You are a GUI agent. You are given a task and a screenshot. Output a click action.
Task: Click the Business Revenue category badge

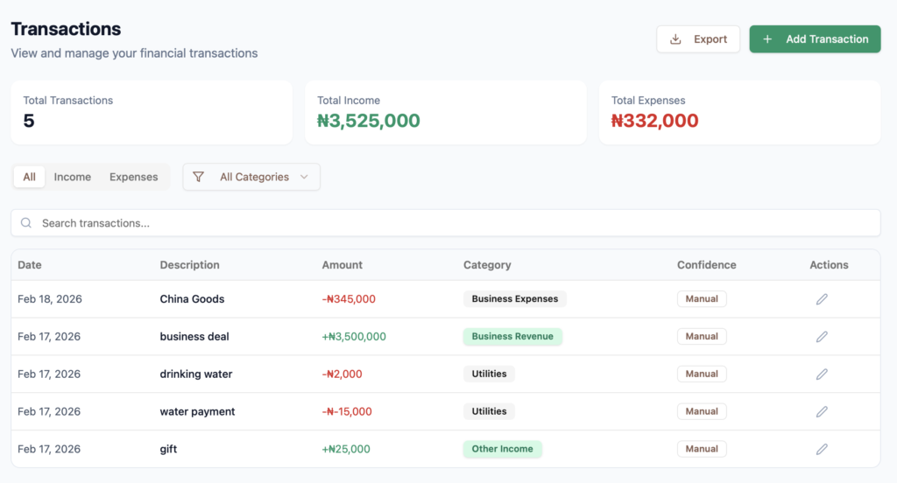click(512, 337)
